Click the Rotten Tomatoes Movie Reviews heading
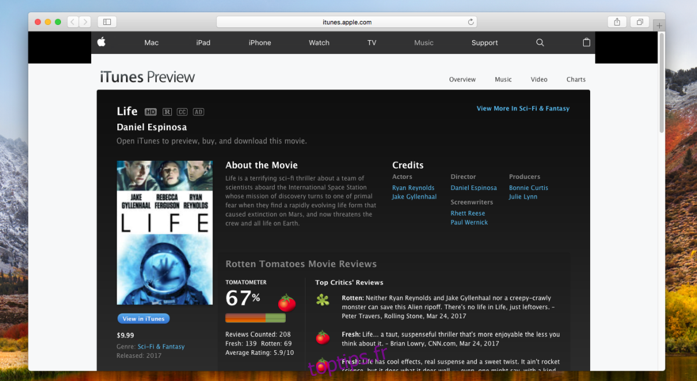The height and width of the screenshot is (381, 697). pos(301,264)
